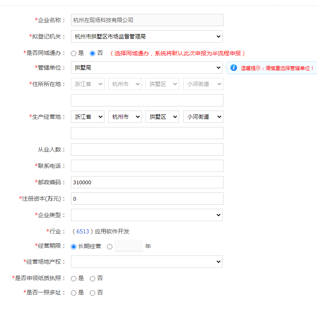Click the disabled 住所所在地 city dropdown 杭州市

125,84
